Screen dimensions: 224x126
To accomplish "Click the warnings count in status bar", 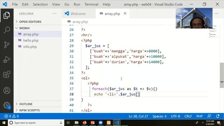I will pyautogui.click(x=15, y=116).
